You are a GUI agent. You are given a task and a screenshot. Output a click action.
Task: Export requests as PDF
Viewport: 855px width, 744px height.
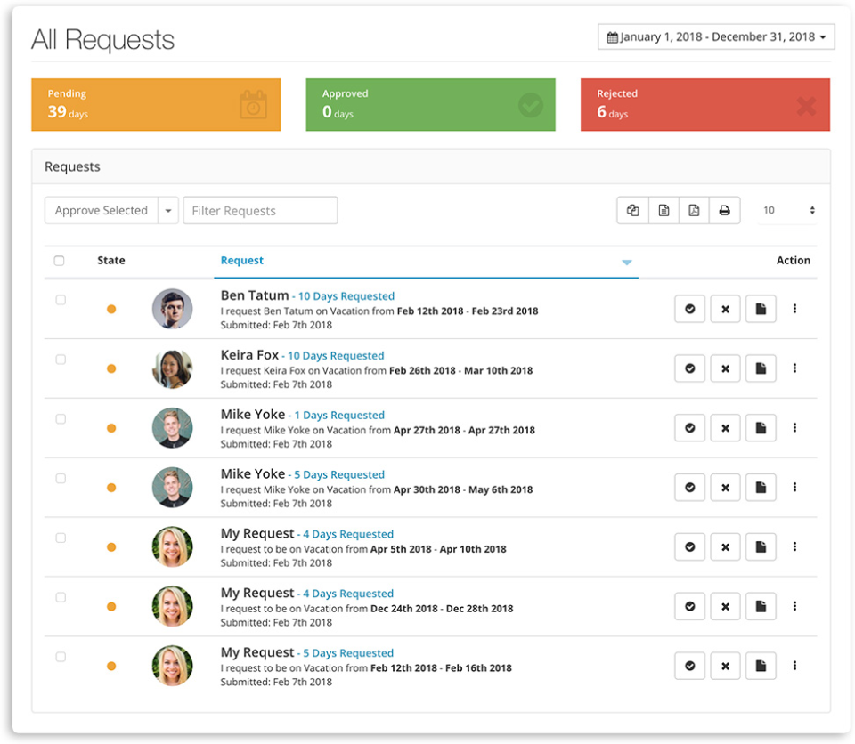pos(694,210)
